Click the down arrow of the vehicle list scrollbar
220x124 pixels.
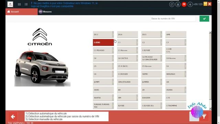[x=210, y=108]
